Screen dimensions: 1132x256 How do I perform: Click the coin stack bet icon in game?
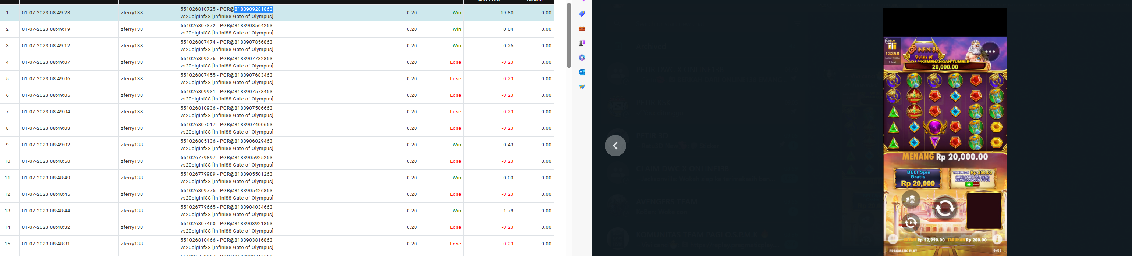(x=911, y=200)
